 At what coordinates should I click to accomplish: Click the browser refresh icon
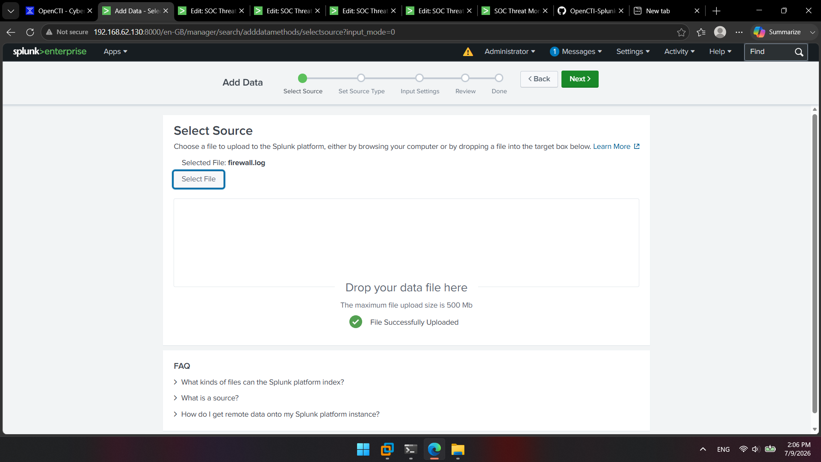pos(30,32)
